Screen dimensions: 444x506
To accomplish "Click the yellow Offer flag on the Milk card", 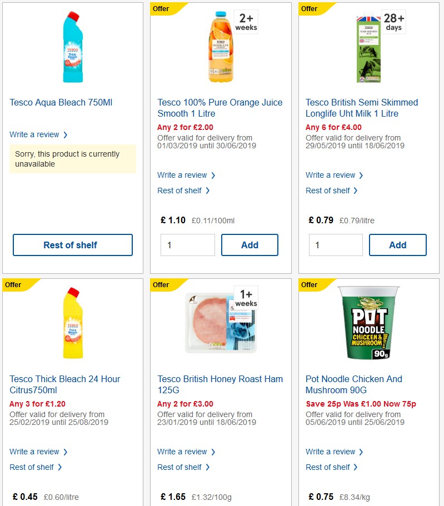I will point(309,9).
